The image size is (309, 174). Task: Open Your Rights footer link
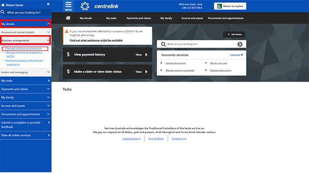[x=156, y=139]
